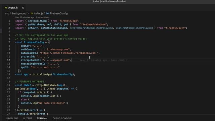The height and width of the screenshot is (121, 215).
Task: Click the 'firebase/auth' import string
Action: point(175,28)
